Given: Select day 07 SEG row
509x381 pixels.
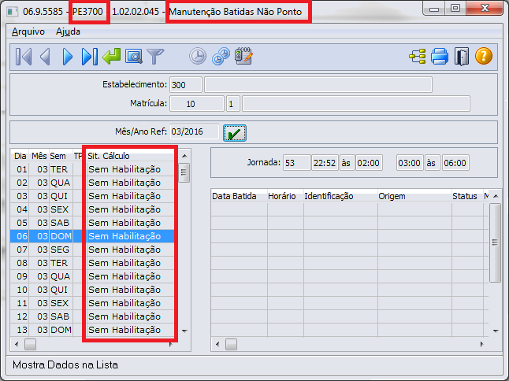Looking at the screenshot, I should [92, 250].
